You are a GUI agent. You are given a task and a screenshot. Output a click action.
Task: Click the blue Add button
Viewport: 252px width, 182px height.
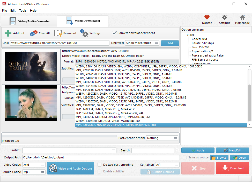170,43
